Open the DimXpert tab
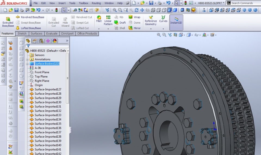261x155 pixels. tap(67, 34)
